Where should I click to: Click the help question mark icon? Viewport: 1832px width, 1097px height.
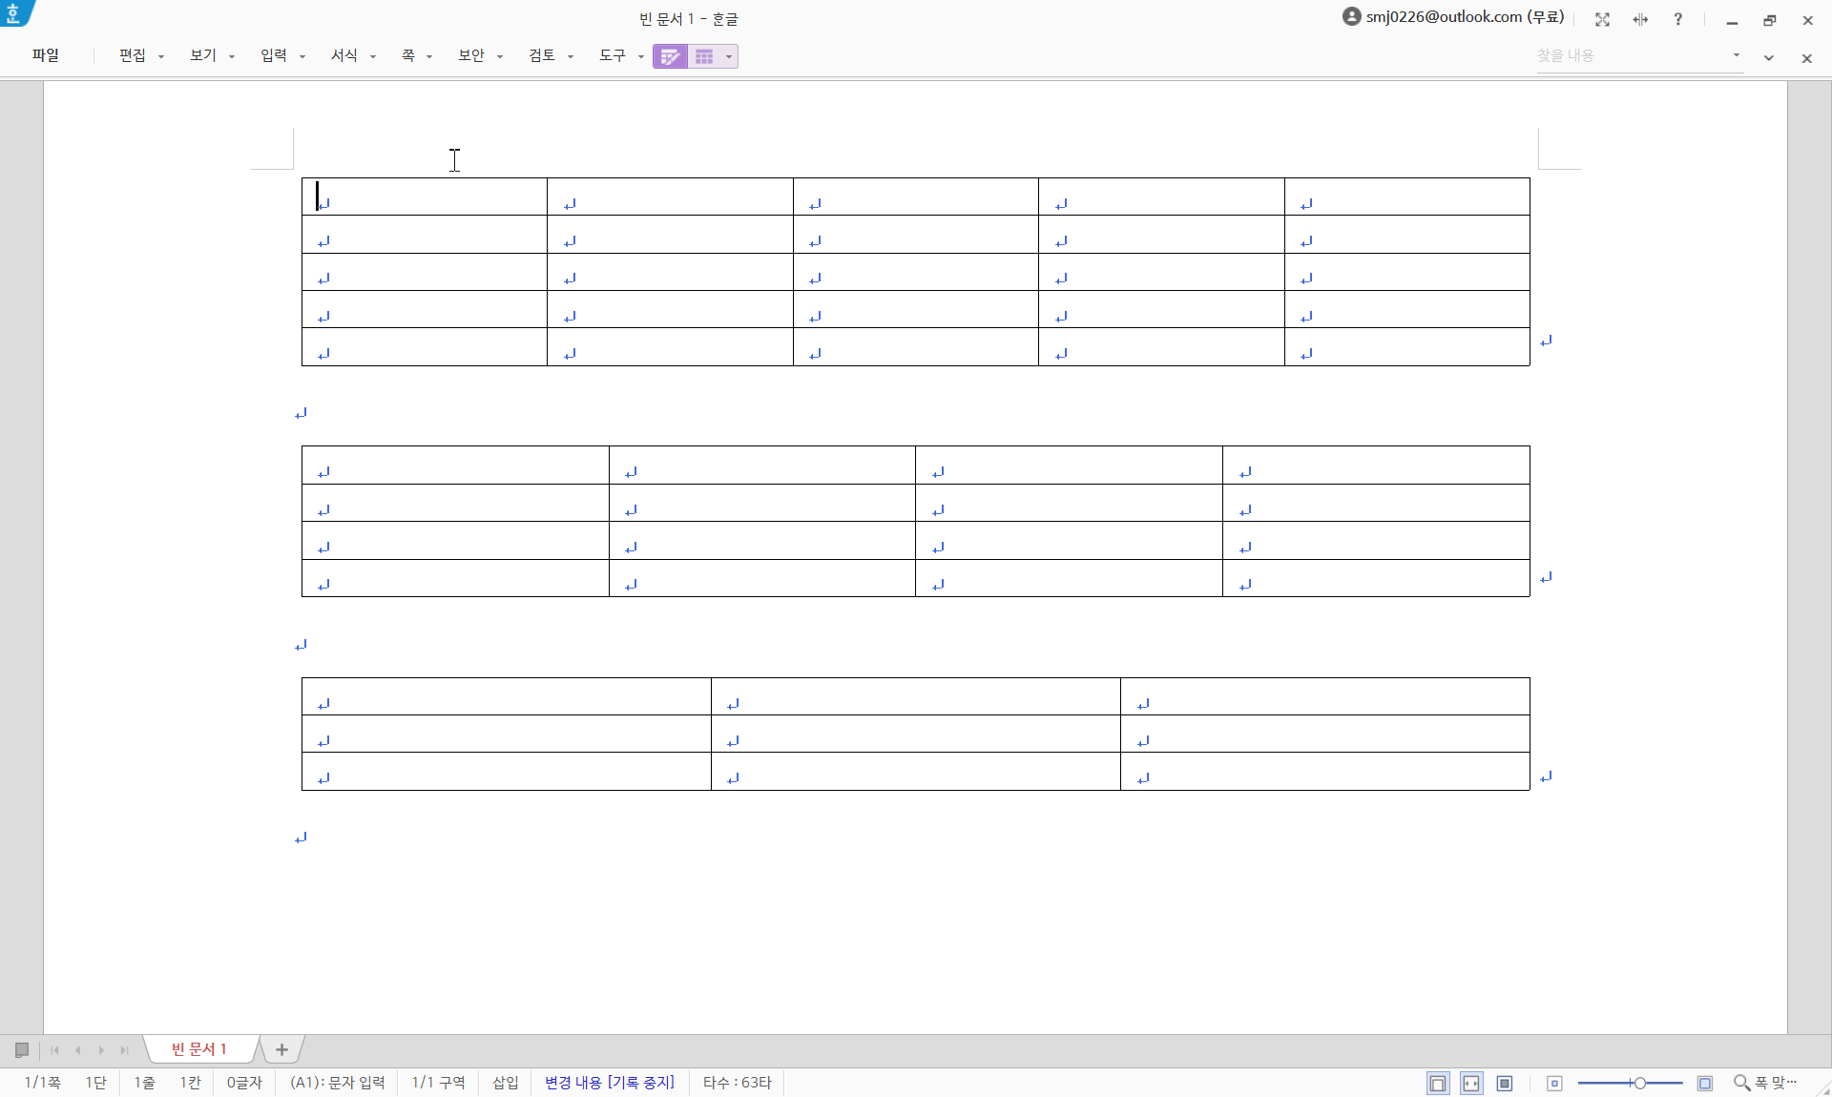pyautogui.click(x=1677, y=19)
